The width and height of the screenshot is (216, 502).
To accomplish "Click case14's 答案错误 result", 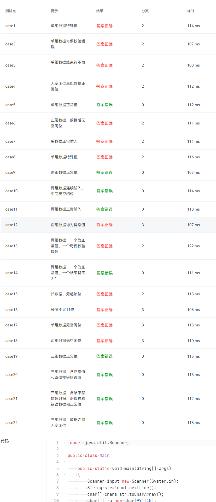I will [x=104, y=273].
